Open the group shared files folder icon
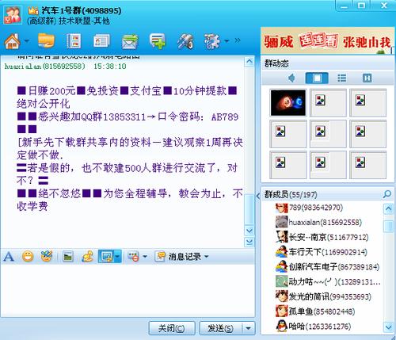 point(46,40)
